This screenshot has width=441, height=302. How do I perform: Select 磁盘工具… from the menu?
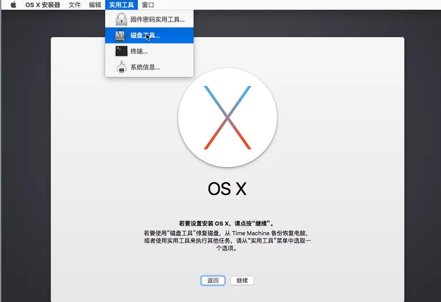point(149,35)
